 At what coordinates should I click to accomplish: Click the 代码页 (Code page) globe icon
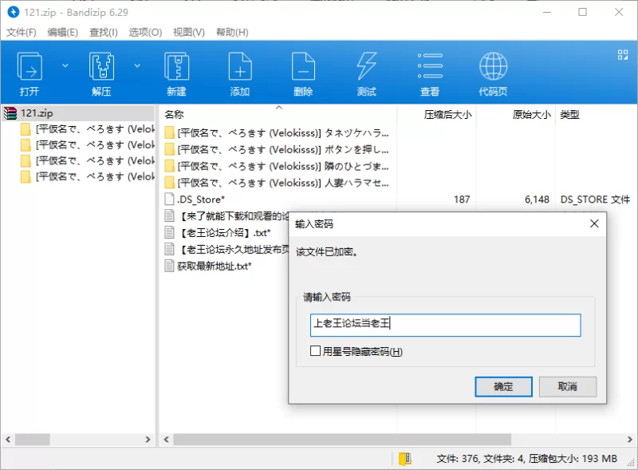point(493,73)
